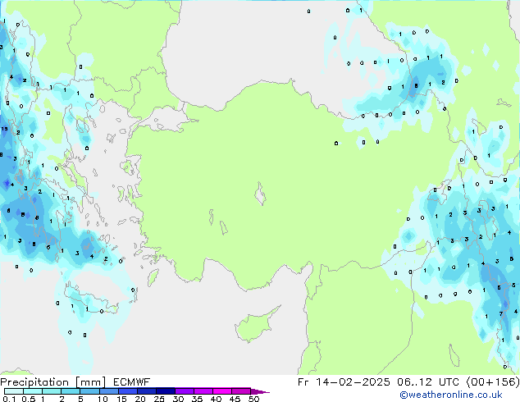Click the 'Fr' weekday text

tap(303, 382)
